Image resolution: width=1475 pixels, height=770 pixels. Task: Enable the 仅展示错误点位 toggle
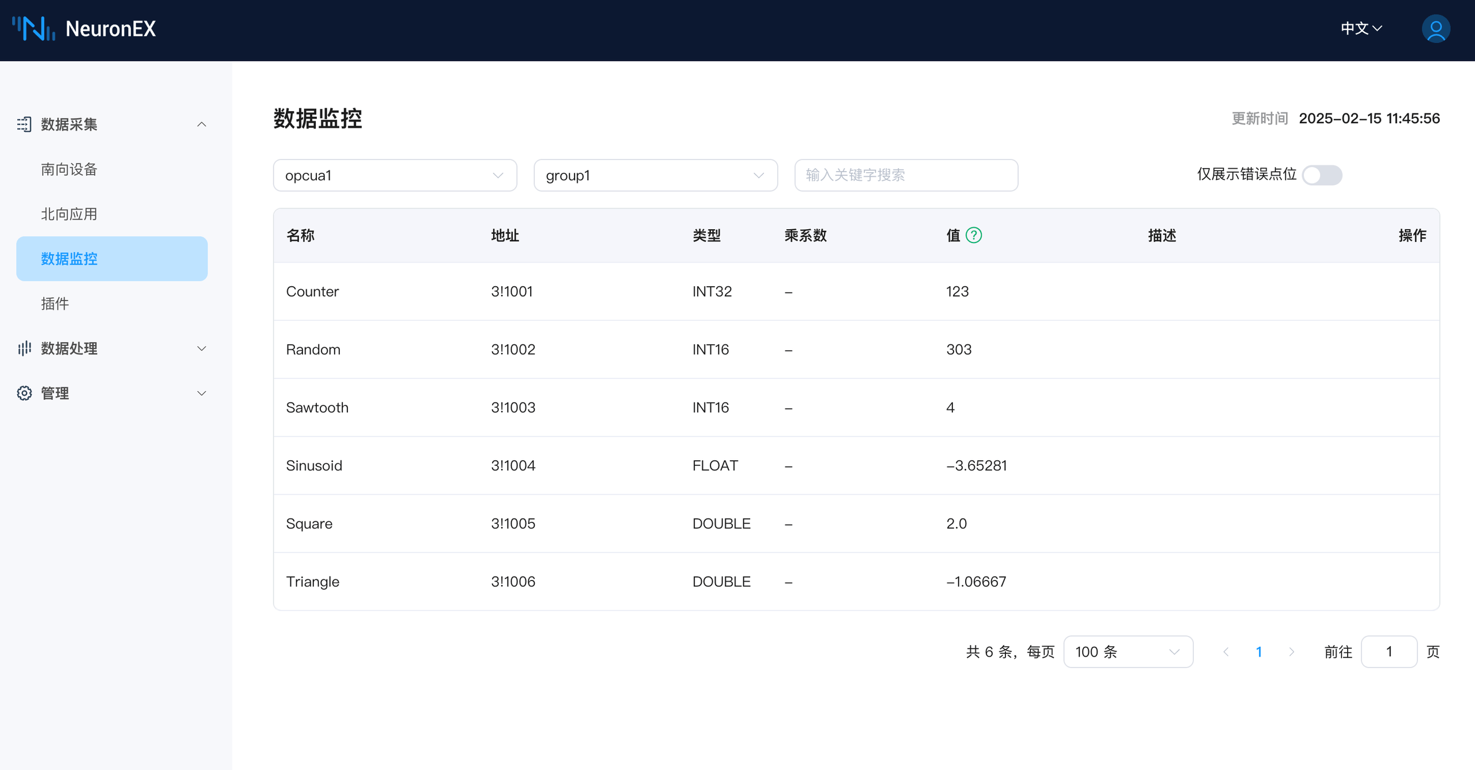point(1322,176)
